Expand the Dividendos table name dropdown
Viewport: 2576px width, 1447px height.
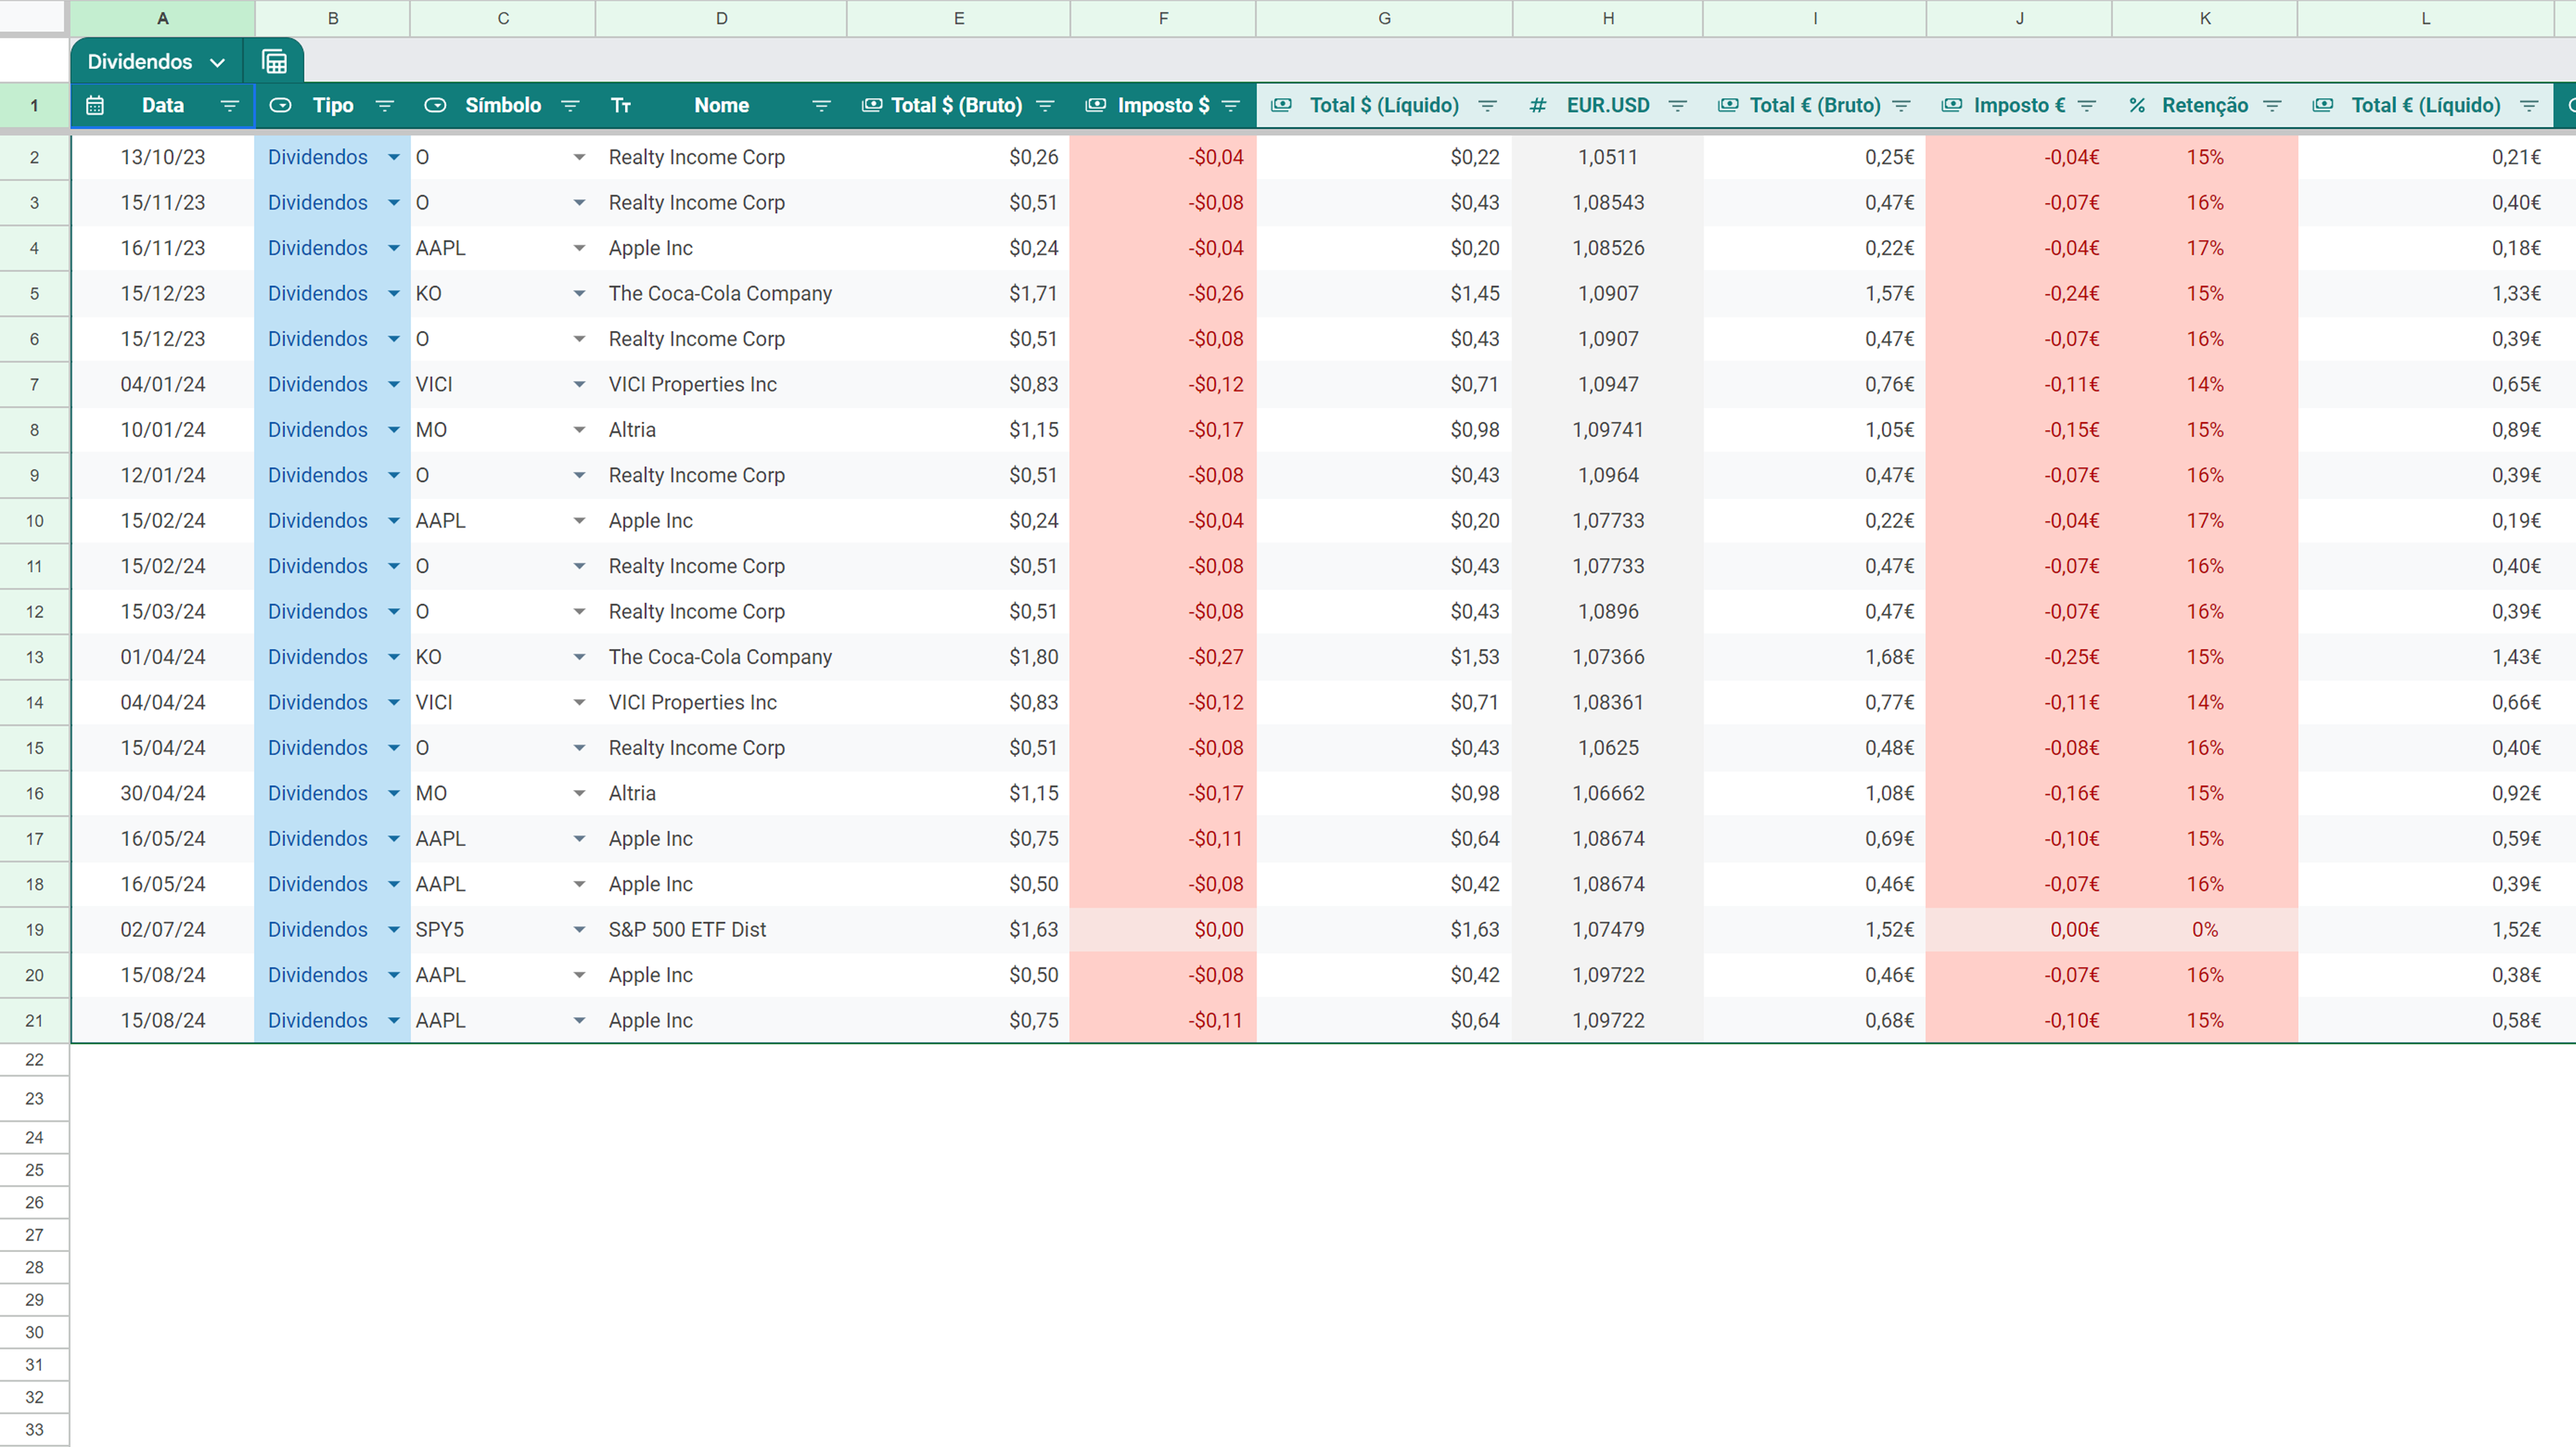[217, 62]
